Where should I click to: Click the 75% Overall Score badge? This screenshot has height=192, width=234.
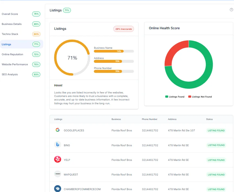(36, 14)
